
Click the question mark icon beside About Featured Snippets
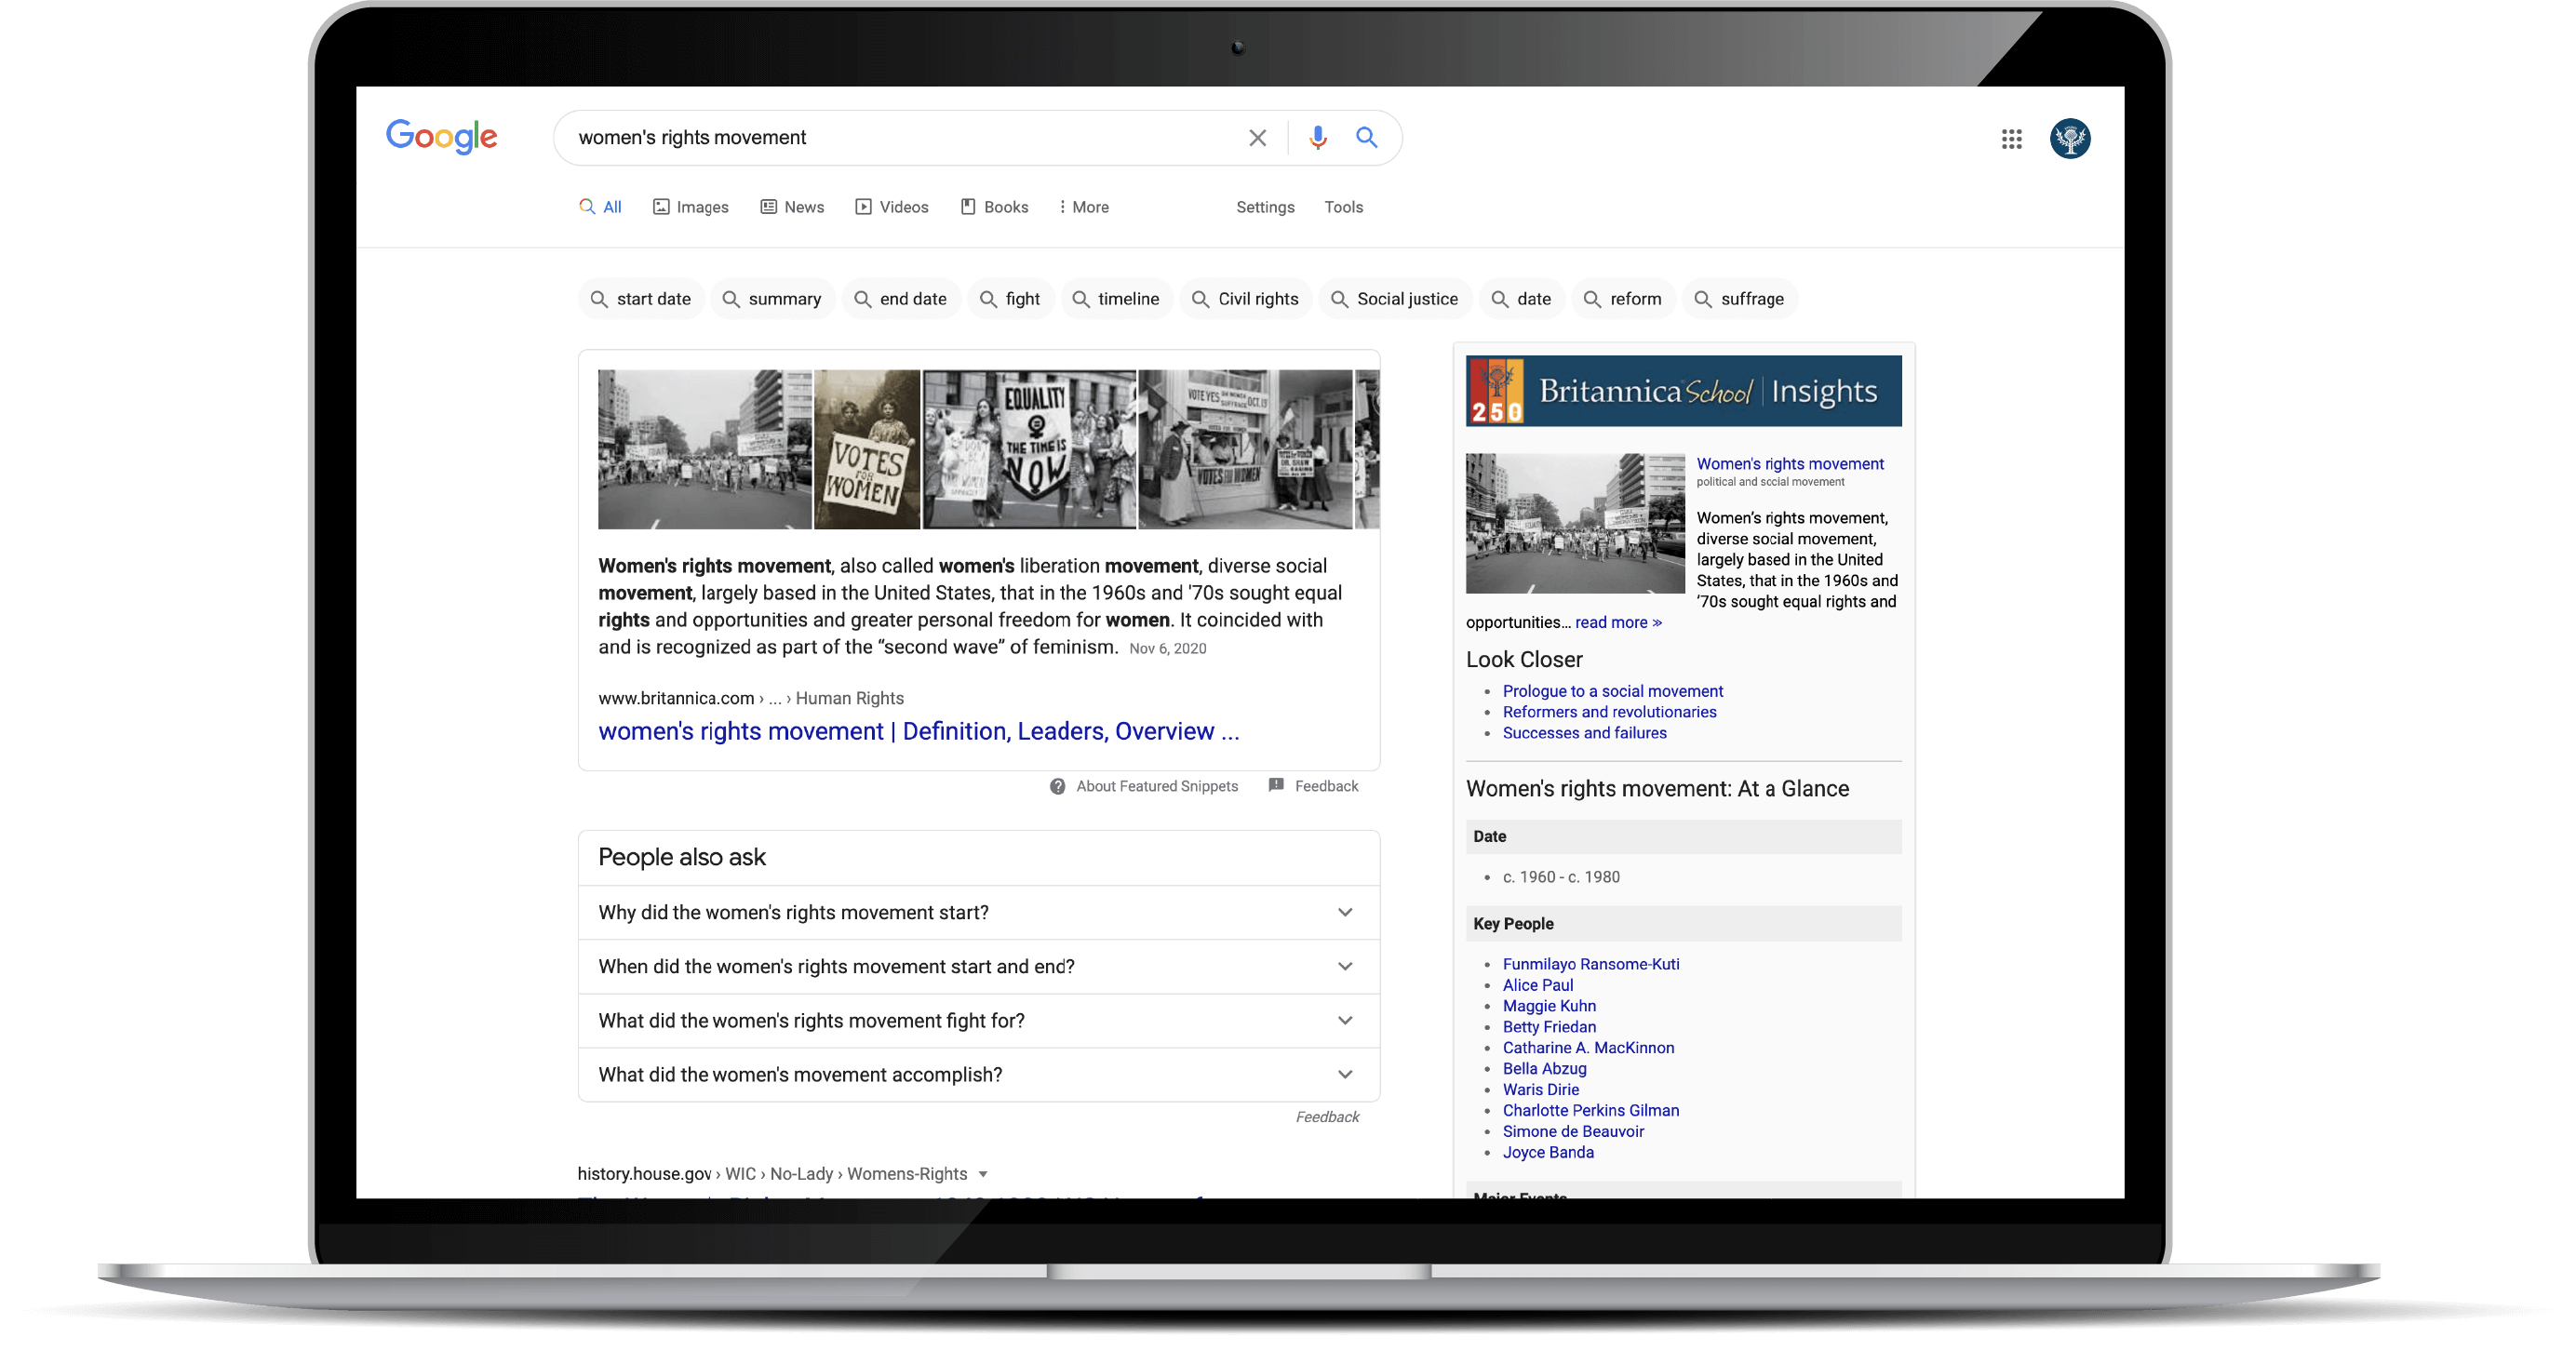[x=1057, y=786]
